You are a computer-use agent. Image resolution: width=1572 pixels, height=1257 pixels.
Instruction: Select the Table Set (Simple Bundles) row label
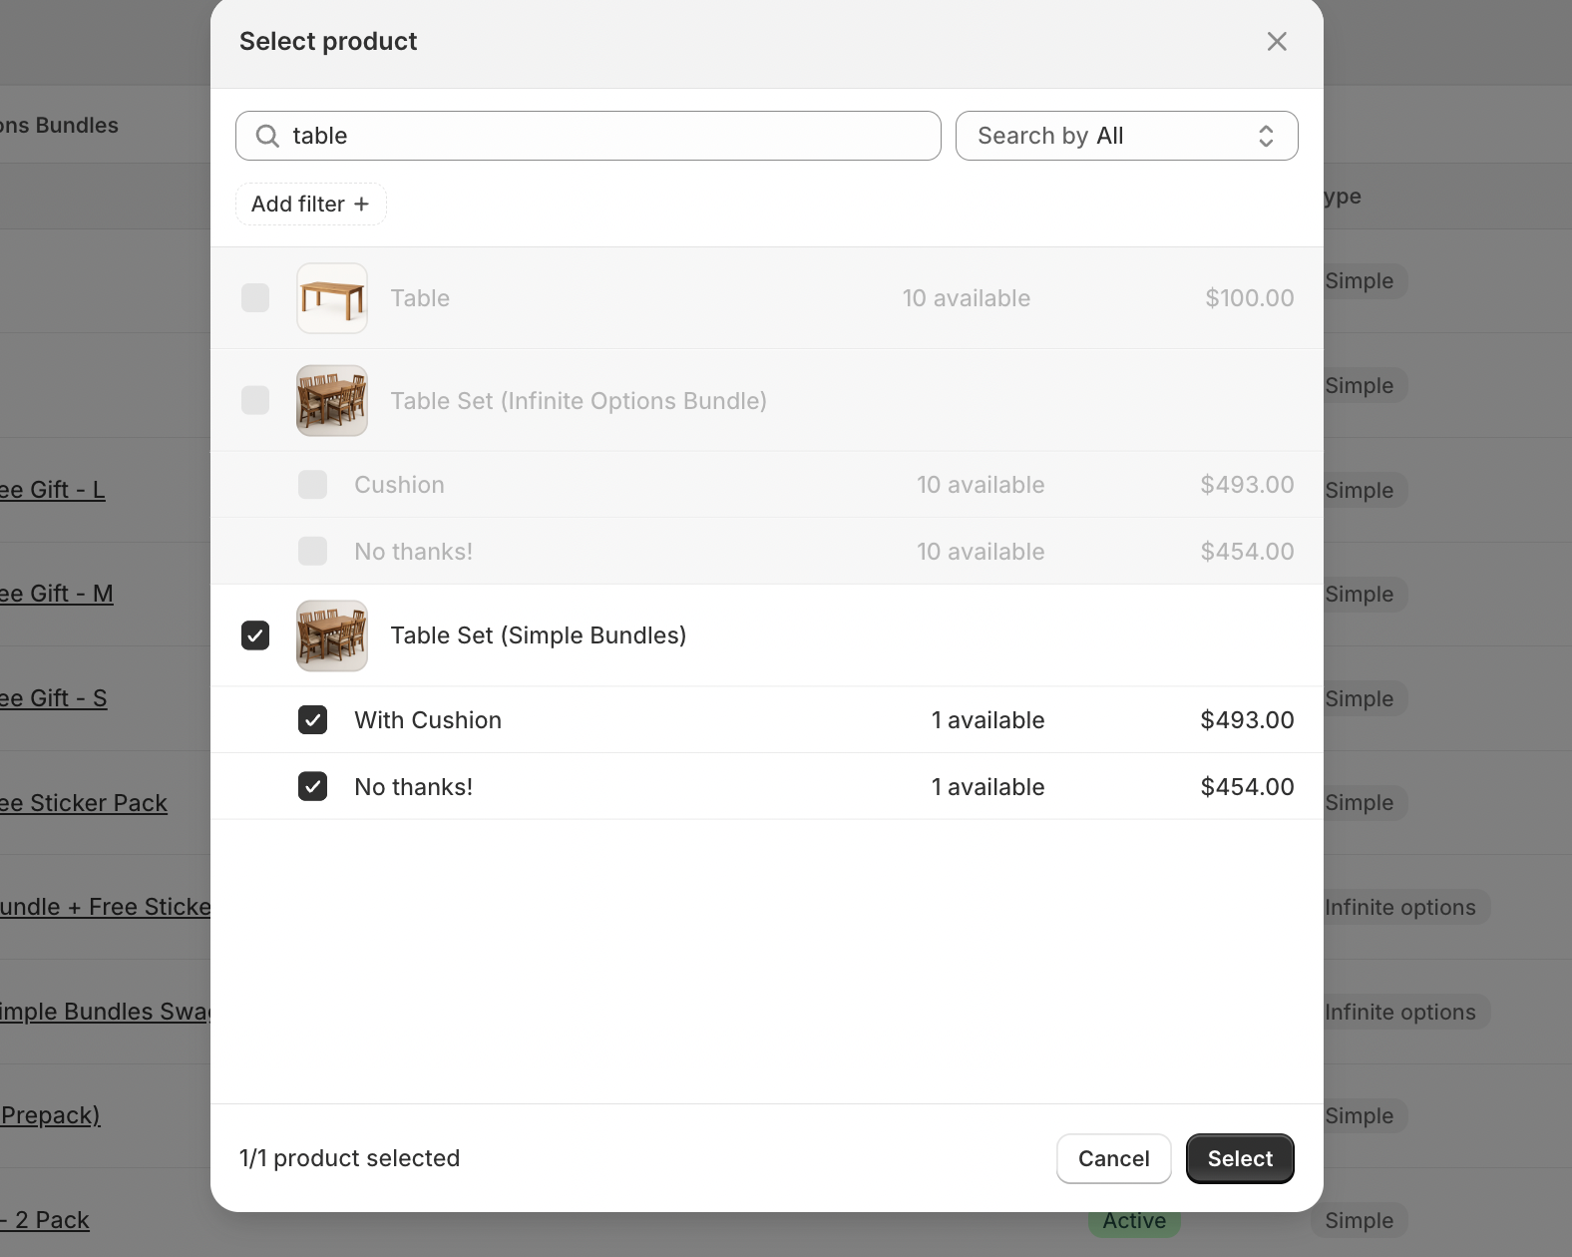(x=539, y=635)
